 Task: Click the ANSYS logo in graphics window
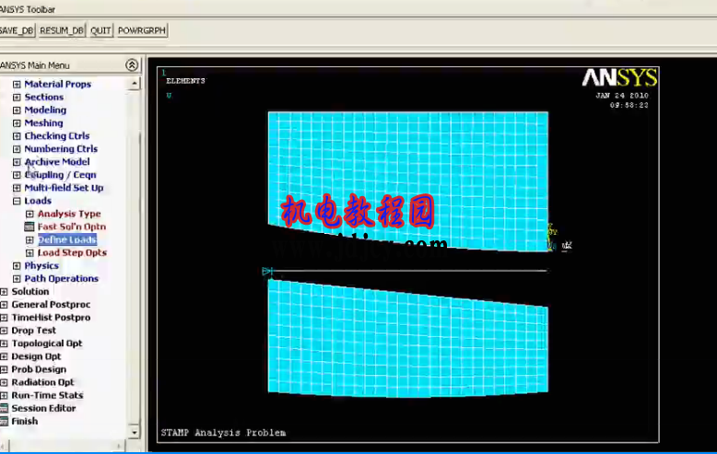[x=619, y=77]
